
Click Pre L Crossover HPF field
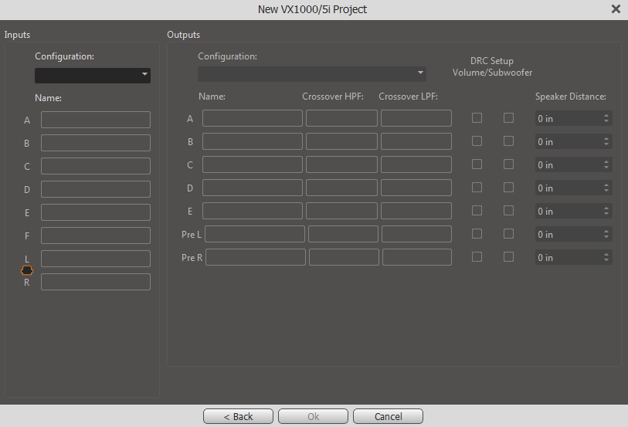(x=343, y=235)
